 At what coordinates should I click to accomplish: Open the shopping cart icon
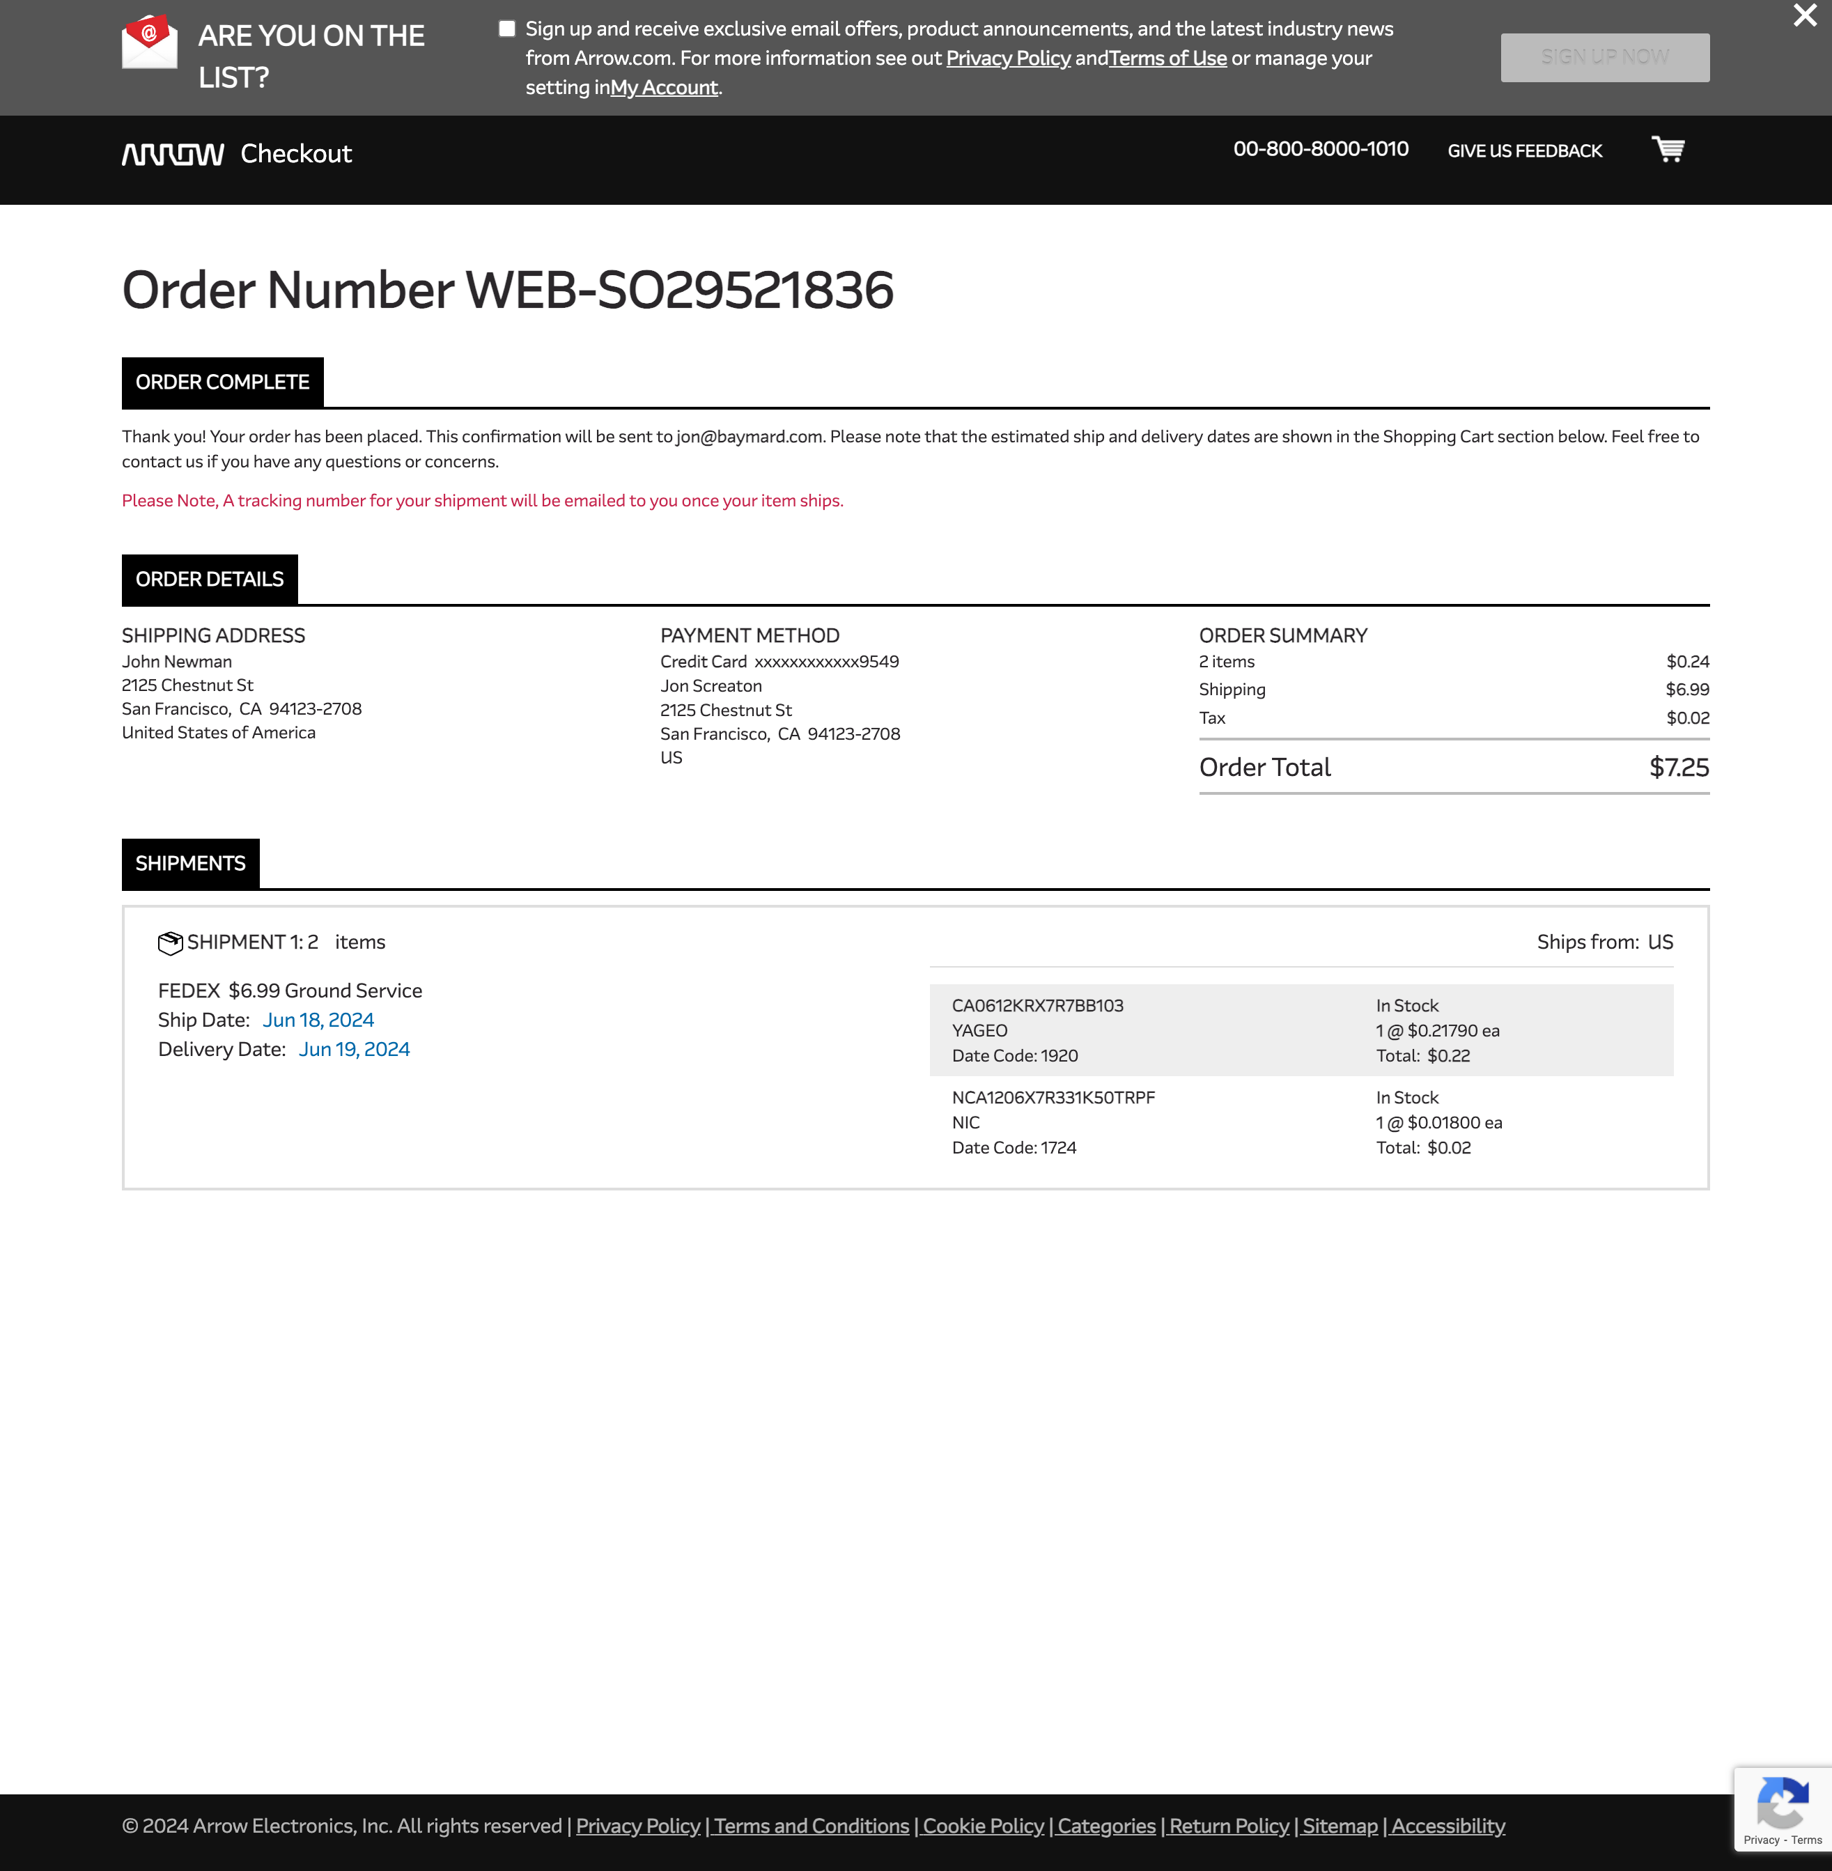[1668, 150]
